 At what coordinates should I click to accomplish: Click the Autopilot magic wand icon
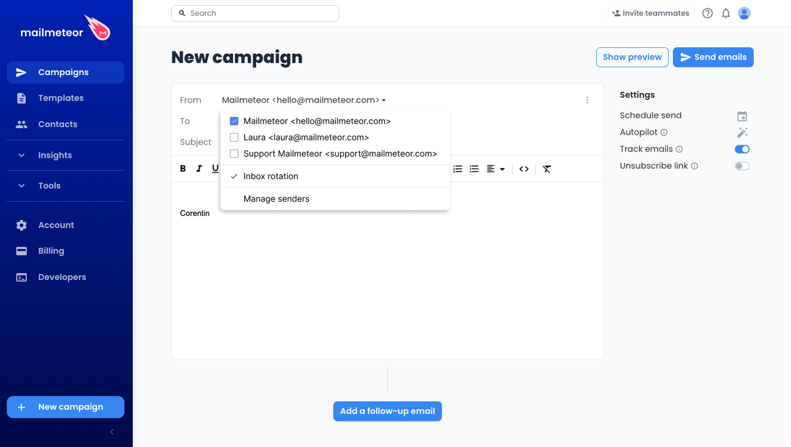tap(742, 132)
